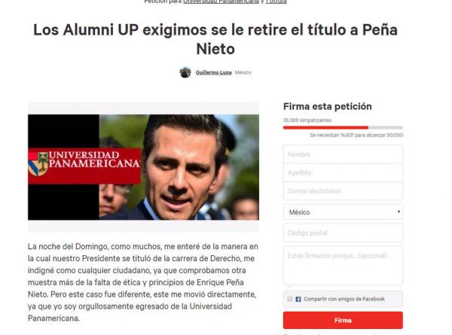Click the petition description paragraph
This screenshot has height=335, width=452.
(x=143, y=282)
